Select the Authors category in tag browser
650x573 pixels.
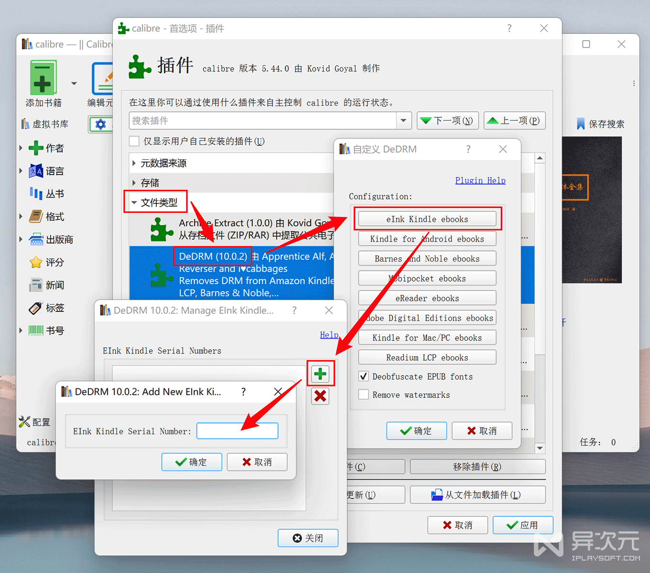[x=46, y=148]
